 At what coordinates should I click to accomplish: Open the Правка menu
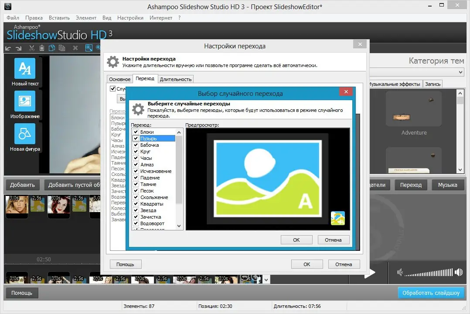[34, 18]
